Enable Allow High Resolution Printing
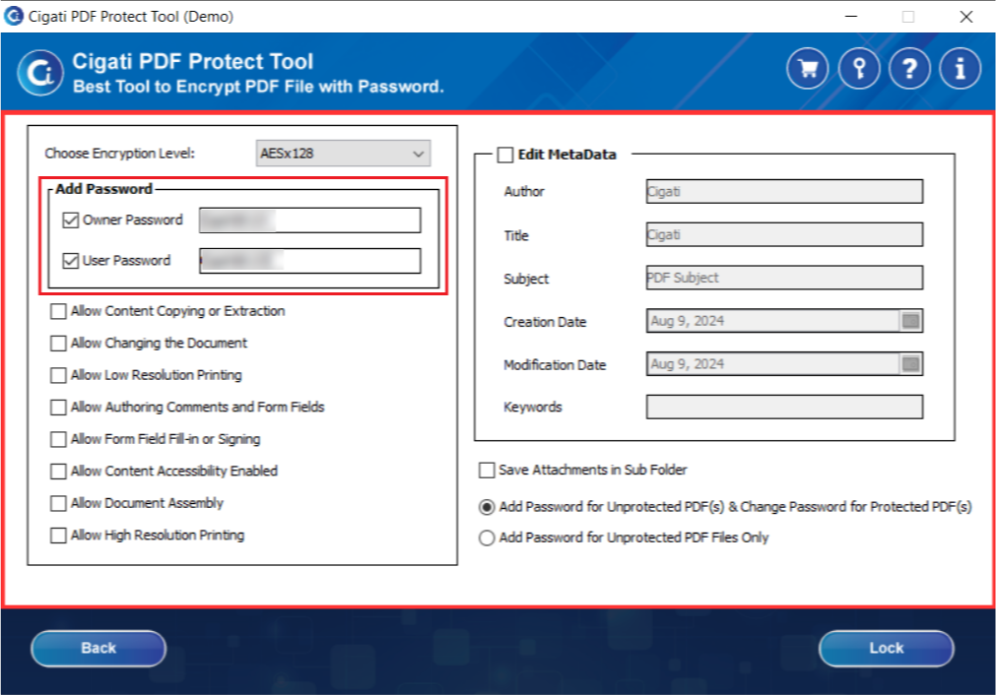The image size is (996, 695). (x=58, y=536)
